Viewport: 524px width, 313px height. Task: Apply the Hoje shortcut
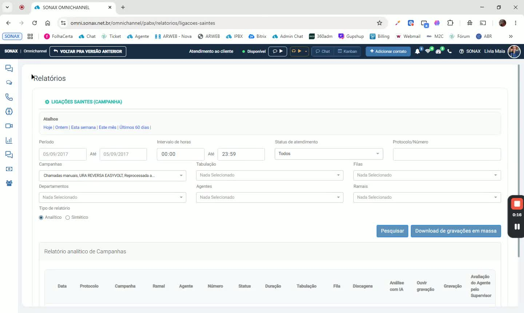point(48,127)
